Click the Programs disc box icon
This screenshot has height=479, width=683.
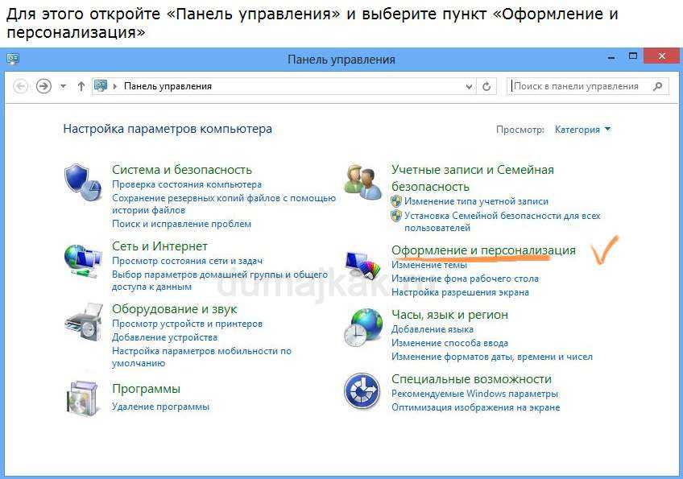click(83, 396)
